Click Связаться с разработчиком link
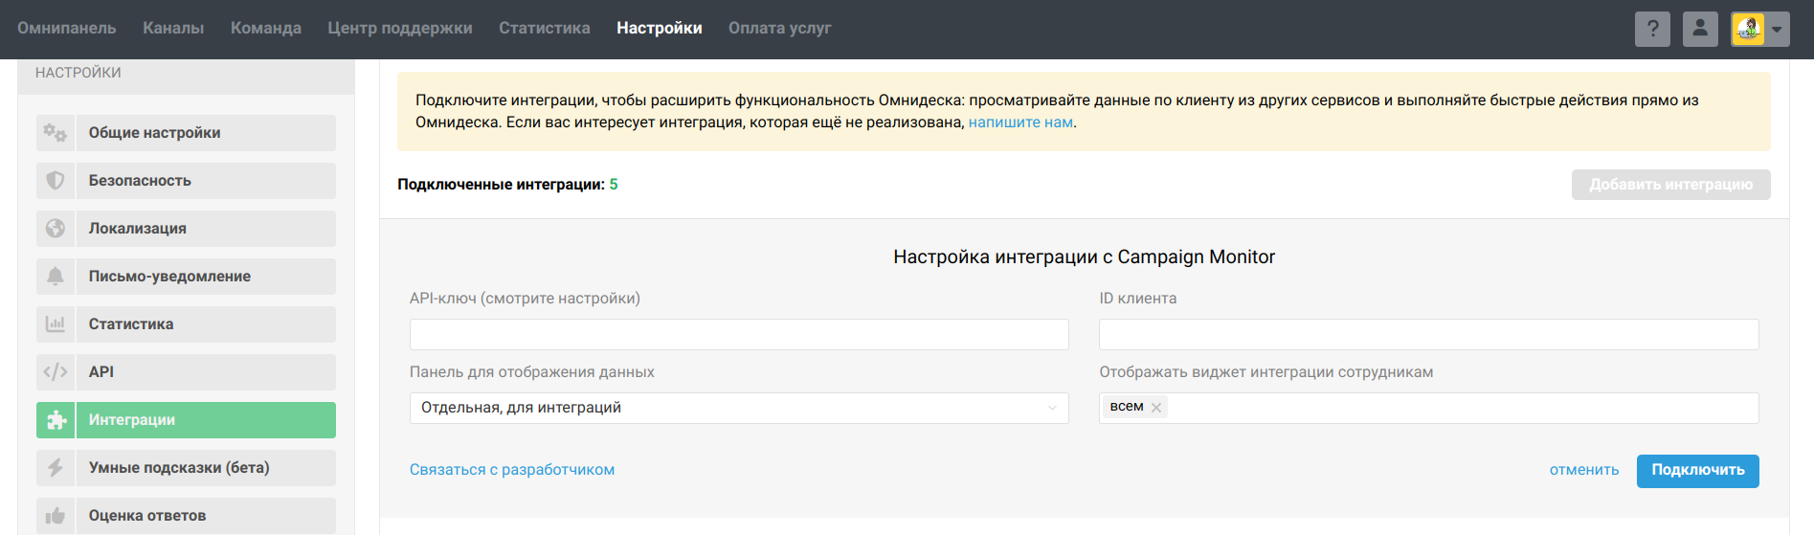Image resolution: width=1814 pixels, height=535 pixels. click(x=512, y=470)
